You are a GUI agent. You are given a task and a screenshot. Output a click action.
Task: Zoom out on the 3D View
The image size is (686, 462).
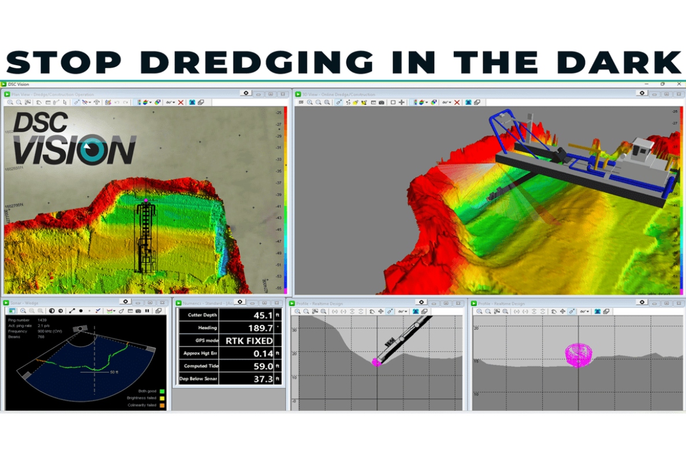(319, 102)
